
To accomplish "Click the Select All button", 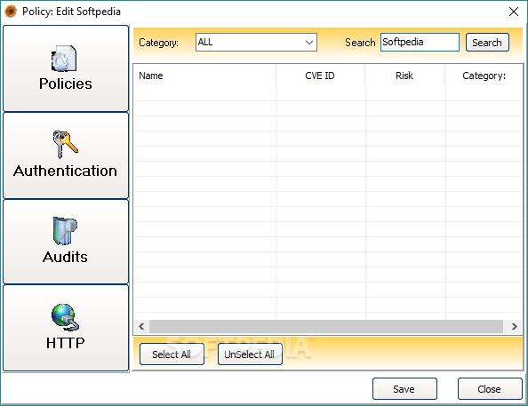I will (172, 354).
